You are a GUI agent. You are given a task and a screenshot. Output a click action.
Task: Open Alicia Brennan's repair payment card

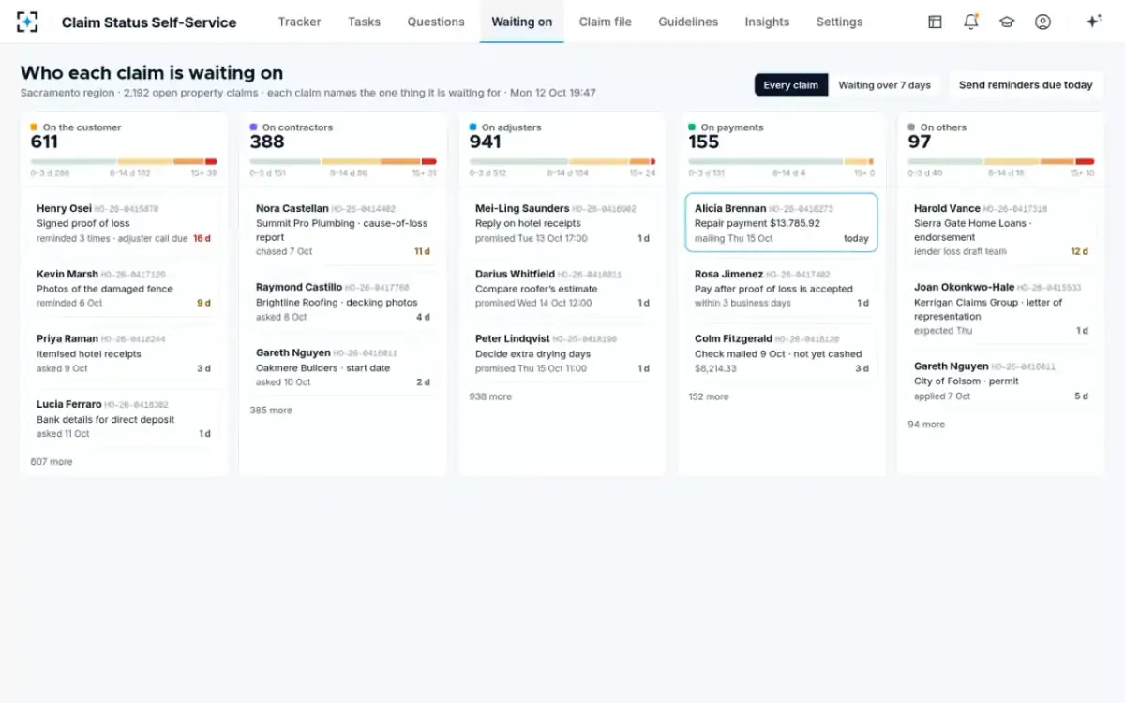click(782, 223)
